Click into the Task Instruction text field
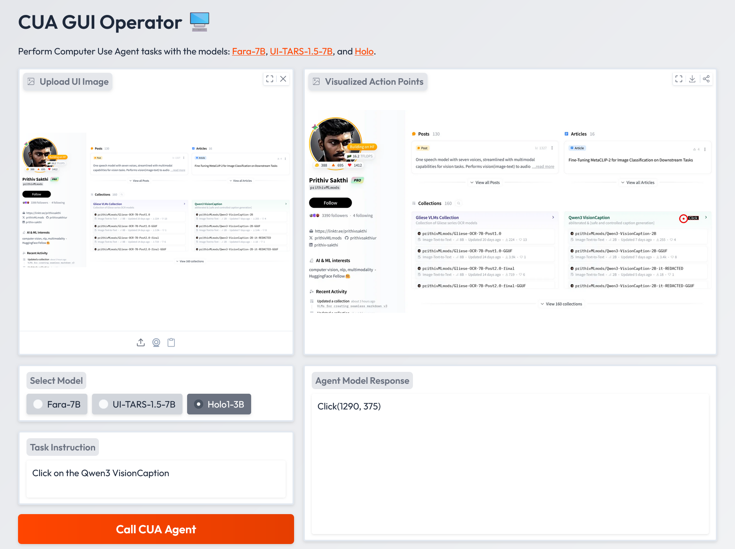This screenshot has height=549, width=735. (x=156, y=478)
